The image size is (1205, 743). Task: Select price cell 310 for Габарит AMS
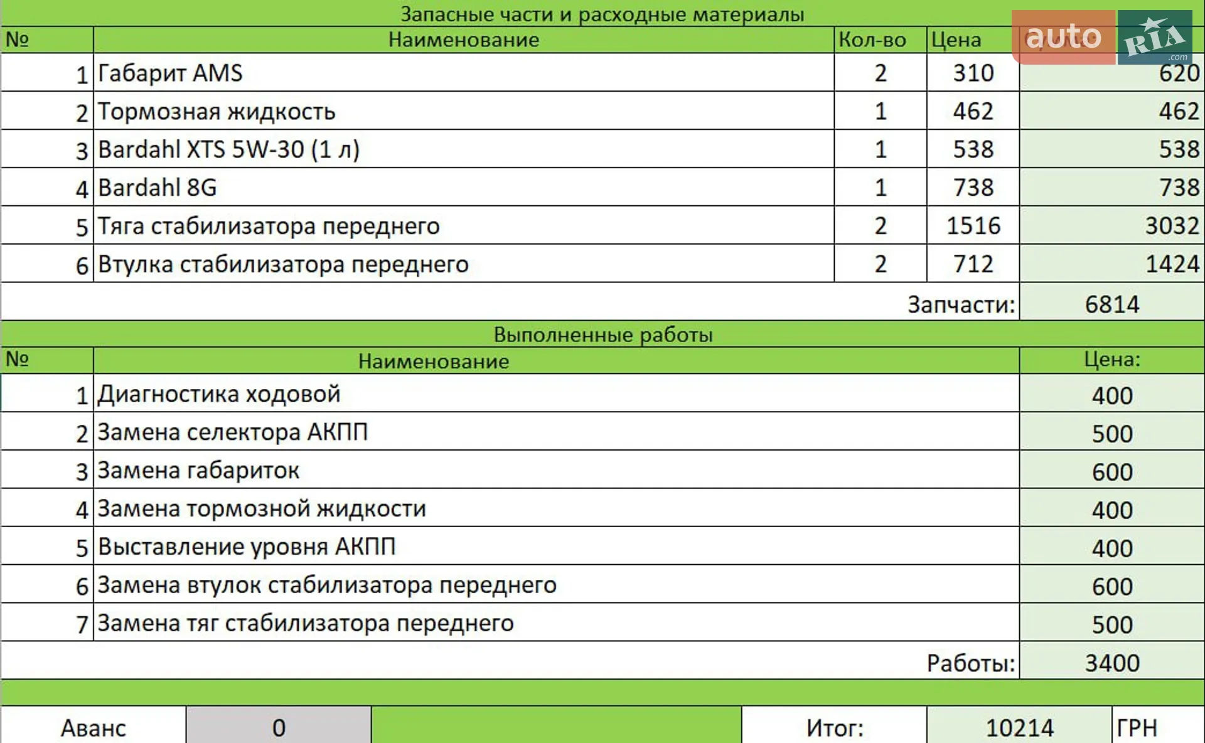pos(973,73)
